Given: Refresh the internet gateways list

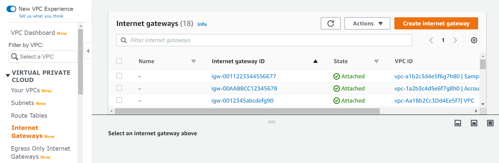Looking at the screenshot, I should pyautogui.click(x=330, y=23).
